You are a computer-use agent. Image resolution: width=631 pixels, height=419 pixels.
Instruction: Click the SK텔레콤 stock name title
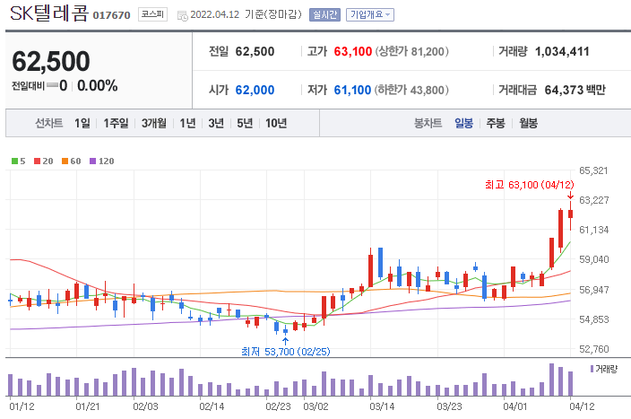48,13
